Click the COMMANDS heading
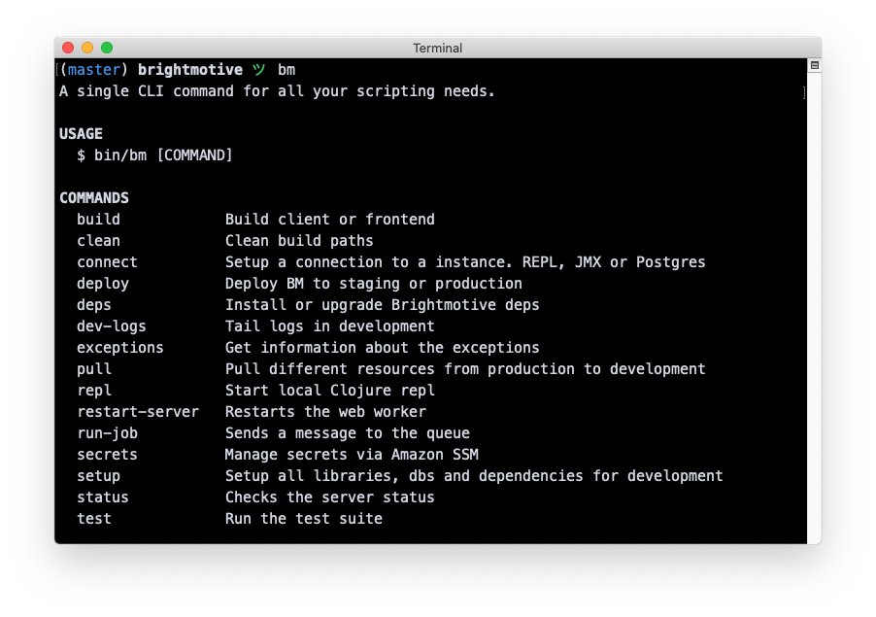Screen dimensions: 876x617 (x=94, y=198)
